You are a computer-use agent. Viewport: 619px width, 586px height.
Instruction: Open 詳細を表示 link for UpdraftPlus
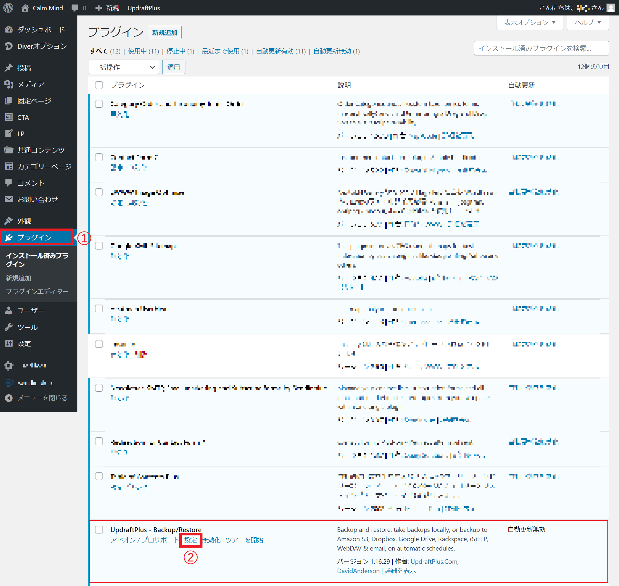coord(400,571)
